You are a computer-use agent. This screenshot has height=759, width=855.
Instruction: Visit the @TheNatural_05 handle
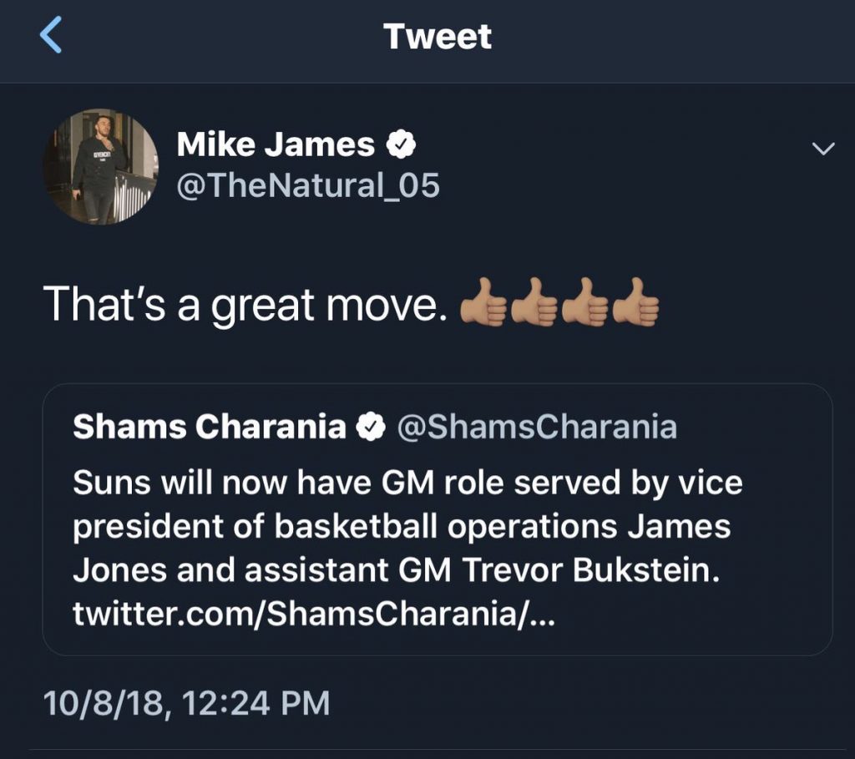[308, 185]
